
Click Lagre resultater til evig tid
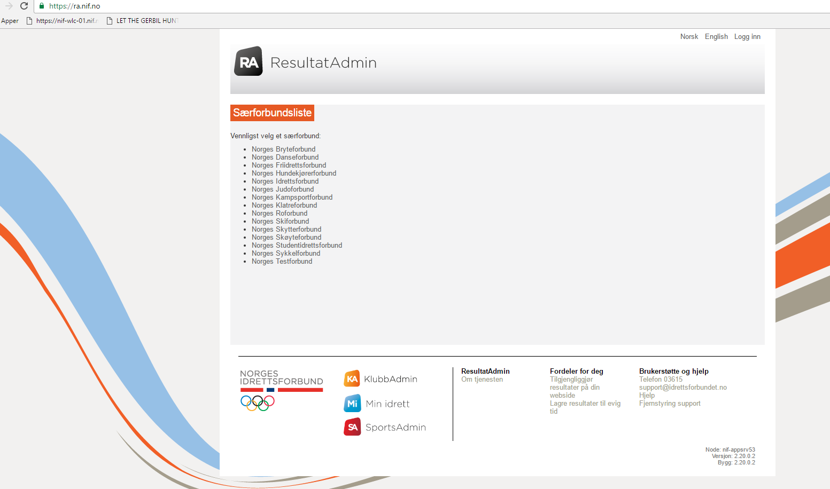[585, 407]
